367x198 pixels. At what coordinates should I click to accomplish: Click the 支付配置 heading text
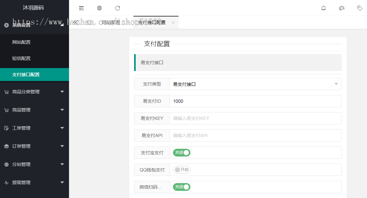[x=157, y=44]
